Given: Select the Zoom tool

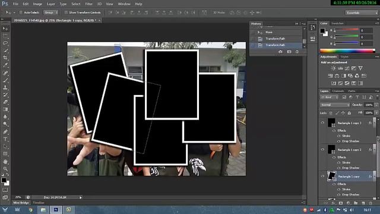Looking at the screenshot, I should point(5,169).
